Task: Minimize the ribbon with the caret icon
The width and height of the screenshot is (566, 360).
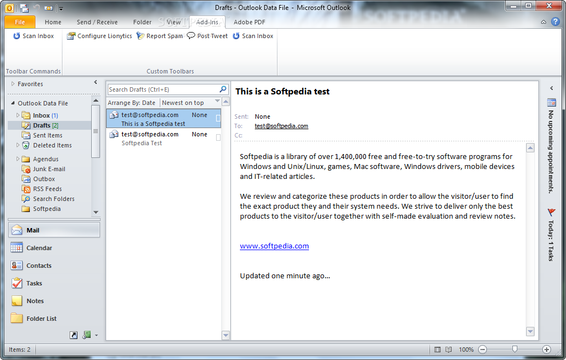Action: pyautogui.click(x=543, y=22)
